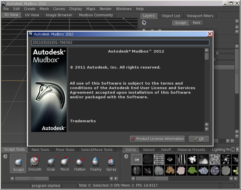Choose the pink blotch stamp
Screen dimensions: 241x190
181,171
